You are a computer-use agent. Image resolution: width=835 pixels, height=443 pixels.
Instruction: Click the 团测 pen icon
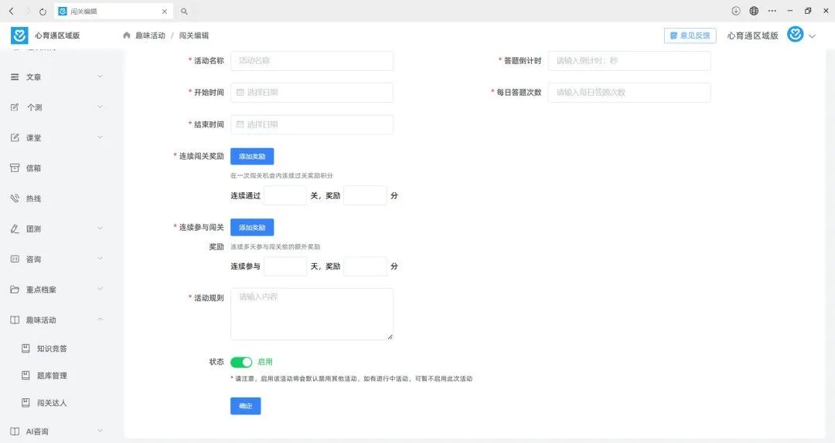15,228
